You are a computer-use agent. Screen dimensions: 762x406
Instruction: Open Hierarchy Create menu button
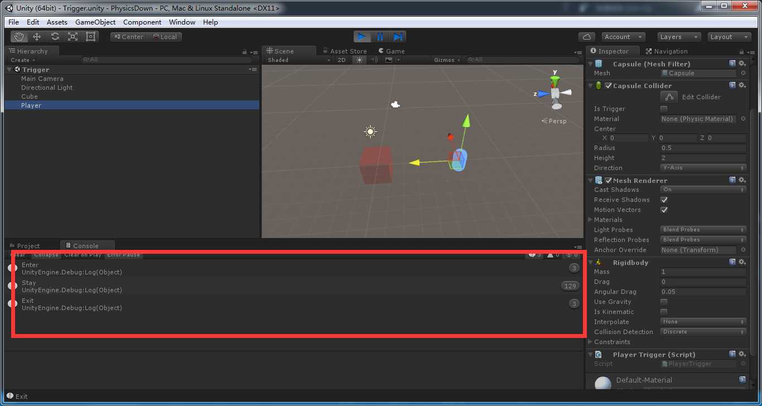click(x=23, y=60)
